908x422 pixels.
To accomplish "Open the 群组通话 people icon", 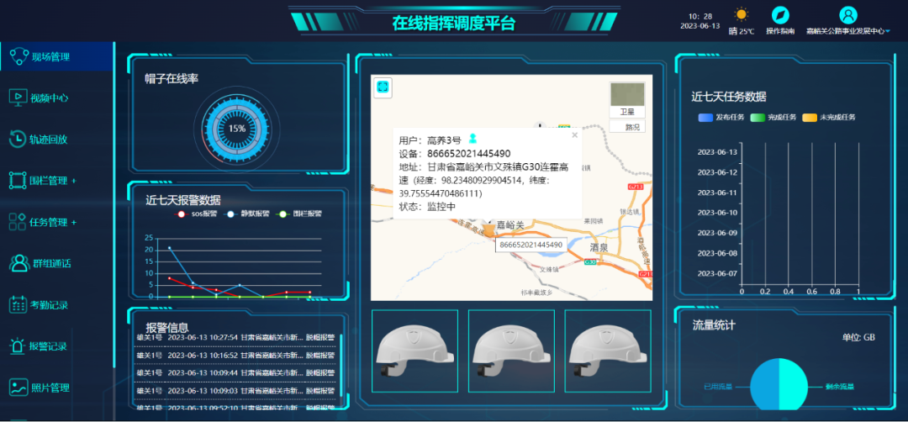I will (19, 263).
